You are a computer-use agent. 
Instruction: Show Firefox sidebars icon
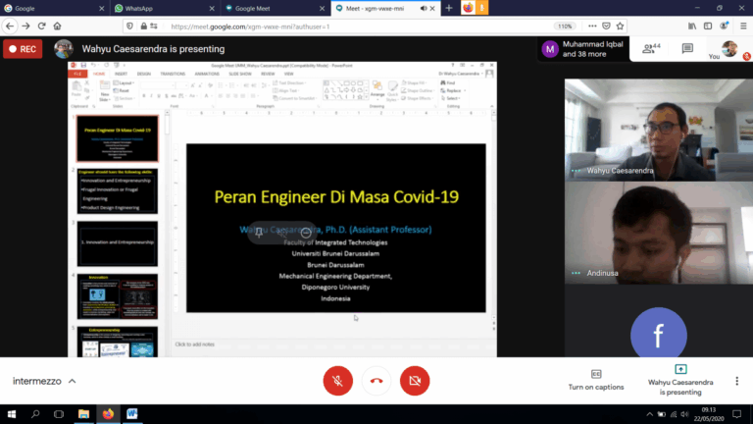point(708,26)
